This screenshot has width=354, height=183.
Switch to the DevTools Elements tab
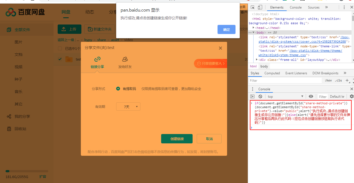277,7
